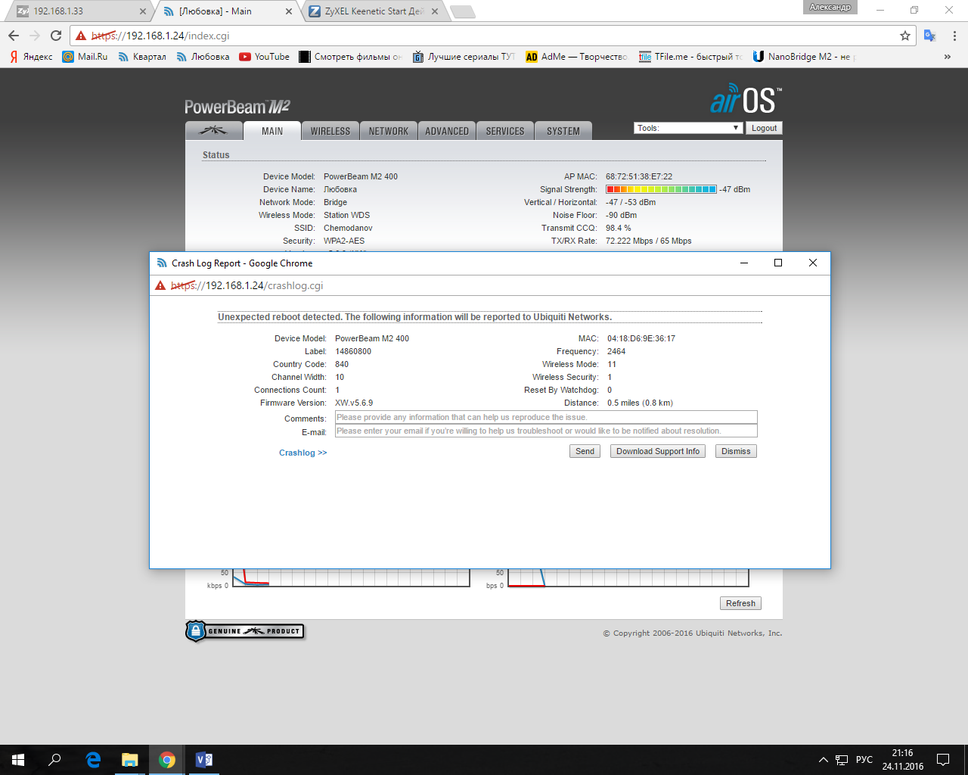Switch to SERVICES tab
The height and width of the screenshot is (775, 968).
(505, 131)
